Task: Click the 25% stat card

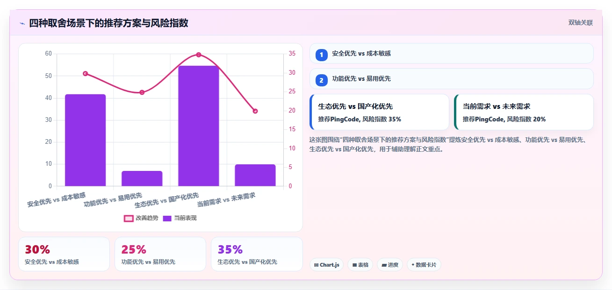Action: [160, 254]
